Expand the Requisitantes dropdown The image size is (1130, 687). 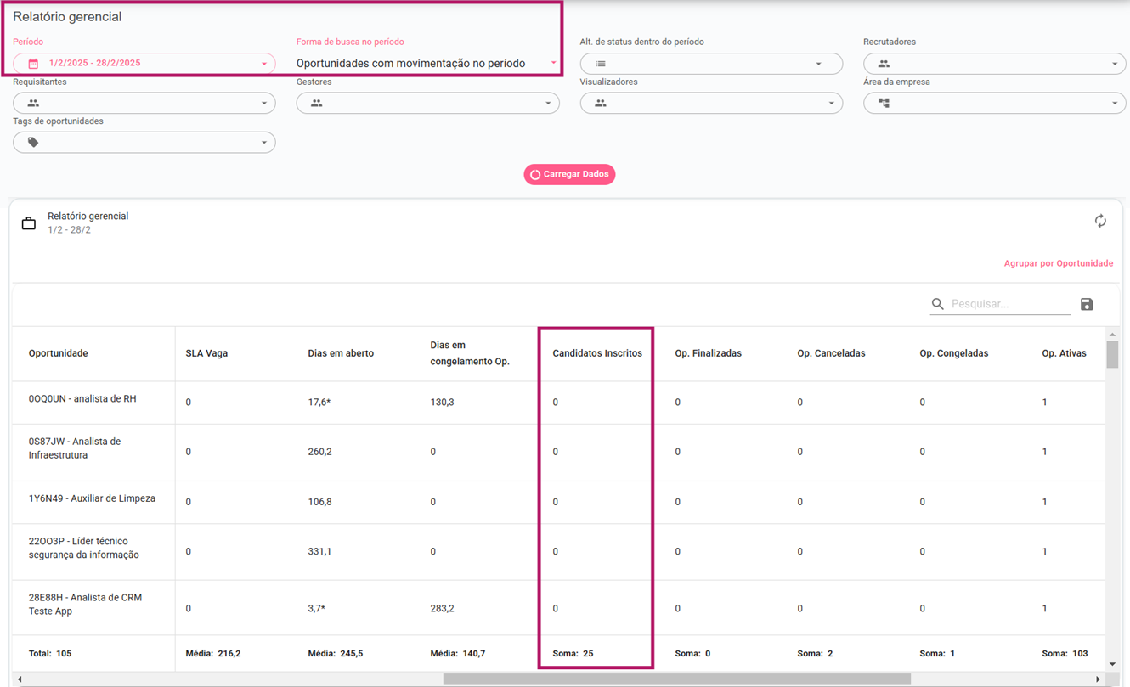pyautogui.click(x=263, y=104)
